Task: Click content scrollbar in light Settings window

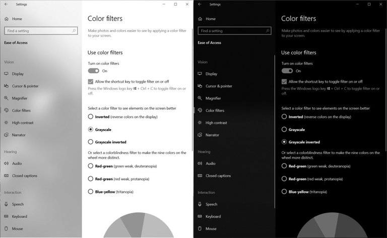Action: pyautogui.click(x=192, y=90)
